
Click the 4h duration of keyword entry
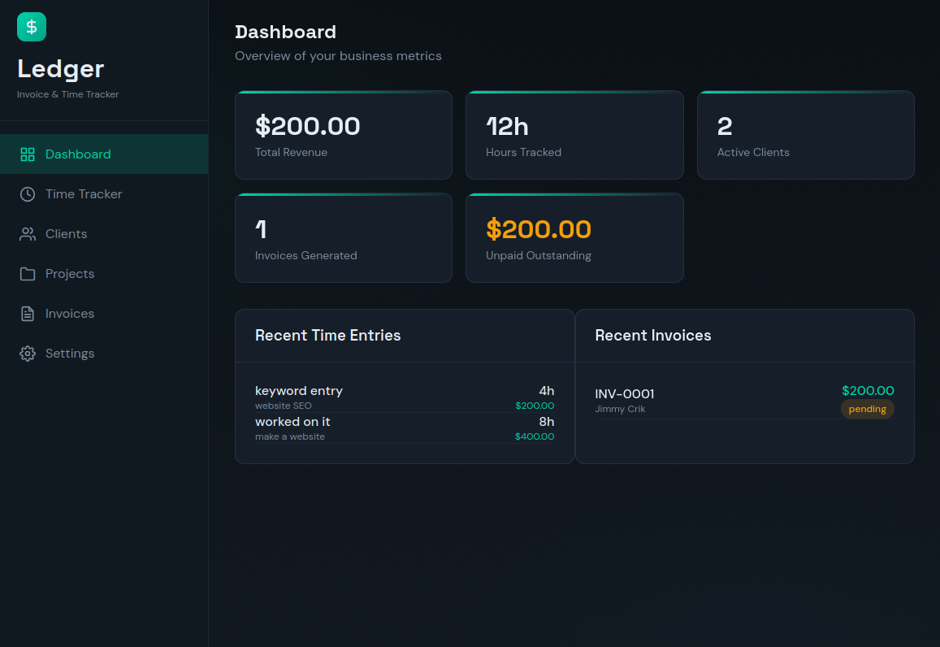pos(546,390)
